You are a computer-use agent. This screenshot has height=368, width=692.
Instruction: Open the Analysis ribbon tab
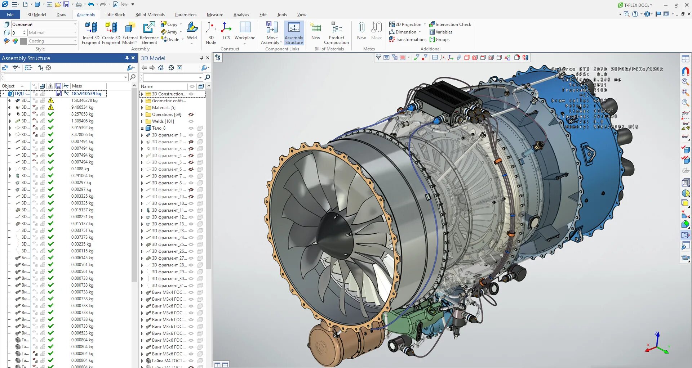[241, 15]
